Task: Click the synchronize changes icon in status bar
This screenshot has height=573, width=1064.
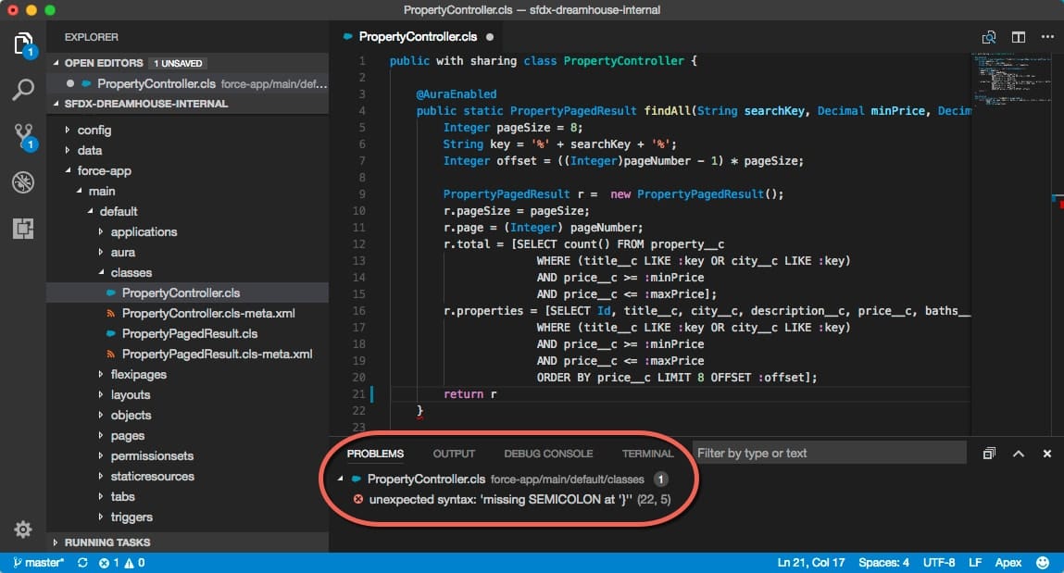Action: [x=82, y=563]
